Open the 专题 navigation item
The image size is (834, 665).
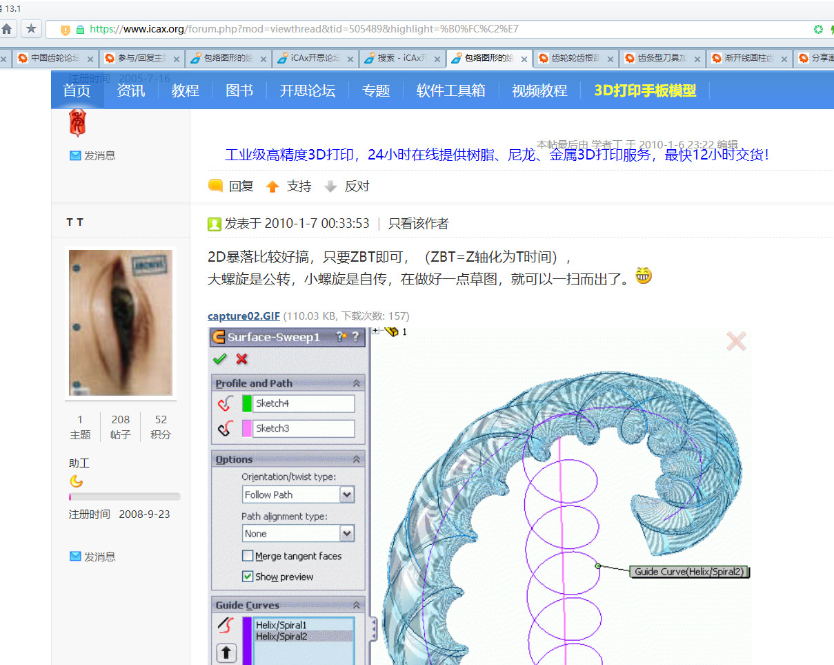click(x=376, y=90)
